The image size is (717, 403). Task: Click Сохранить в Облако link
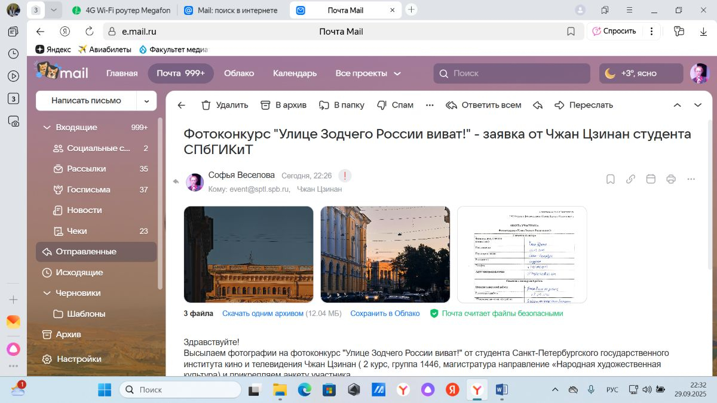pyautogui.click(x=385, y=313)
